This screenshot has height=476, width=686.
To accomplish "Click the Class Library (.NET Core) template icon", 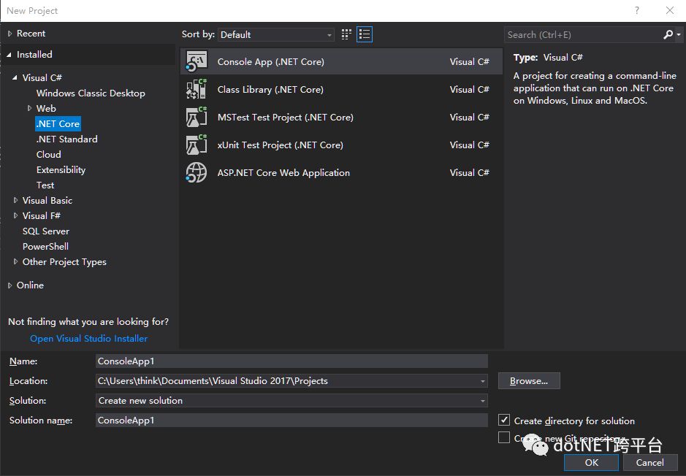I will pos(197,89).
